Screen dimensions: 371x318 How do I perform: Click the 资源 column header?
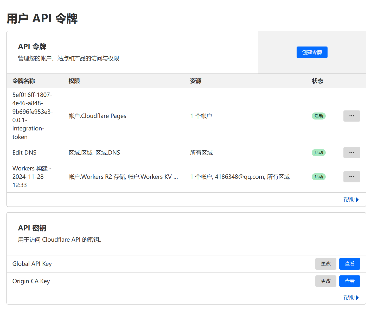tap(196, 81)
